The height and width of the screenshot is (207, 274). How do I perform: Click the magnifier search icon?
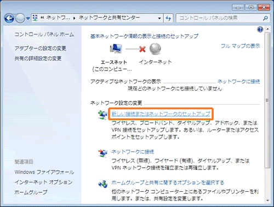(265, 18)
